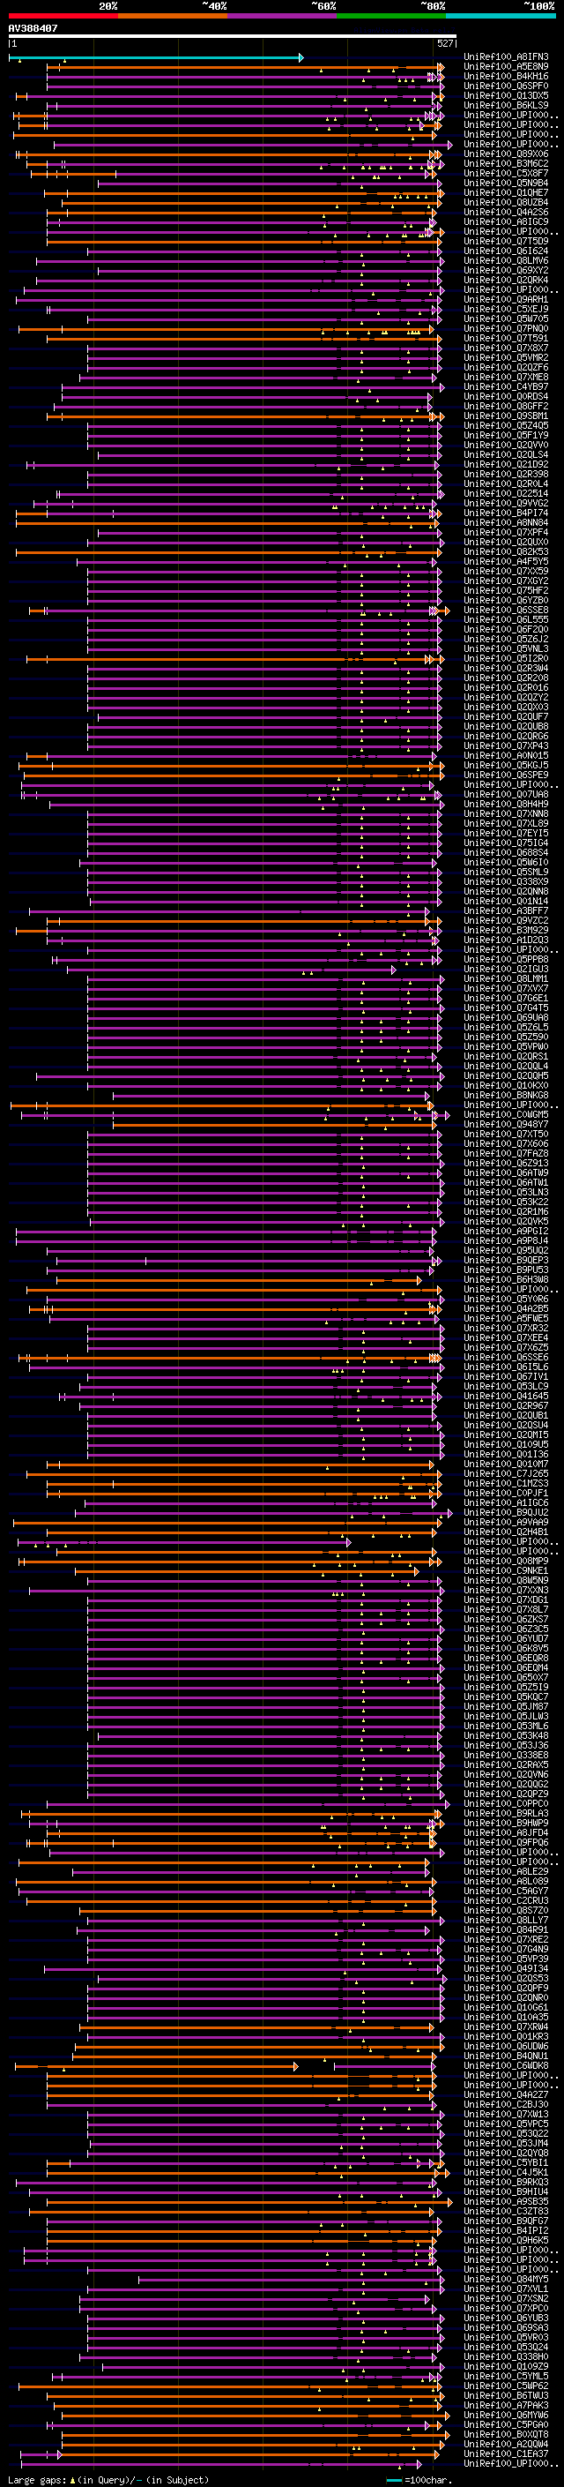Select the UniRef100_B3M6C2 label
564x2487 pixels.
pyautogui.click(x=506, y=163)
